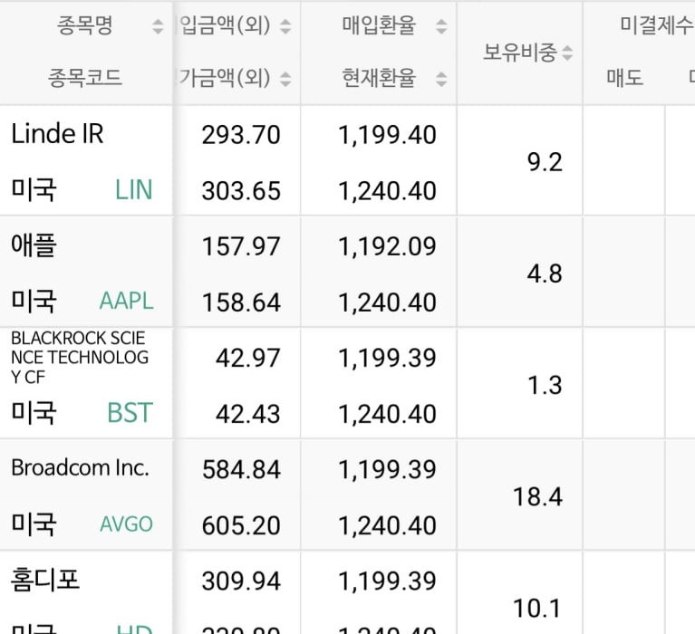This screenshot has width=695, height=634.
Task: Sort by 보유비중 column arrow
Action: pyautogui.click(x=567, y=53)
